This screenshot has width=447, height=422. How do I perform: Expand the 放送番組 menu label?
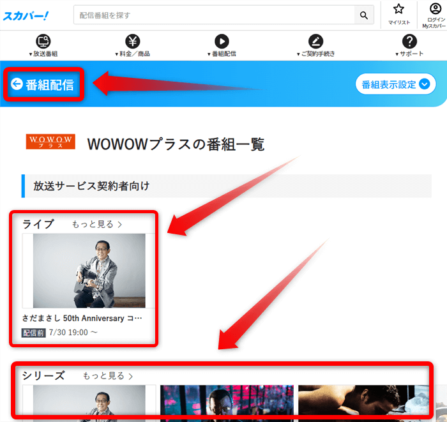43,54
